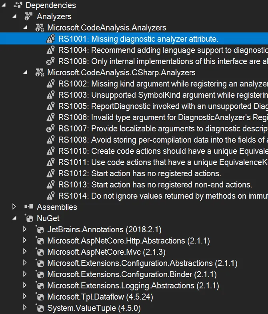Image resolution: width=268 pixels, height=314 pixels.
Task: Collapse the NuGet node
Action: tap(15, 219)
